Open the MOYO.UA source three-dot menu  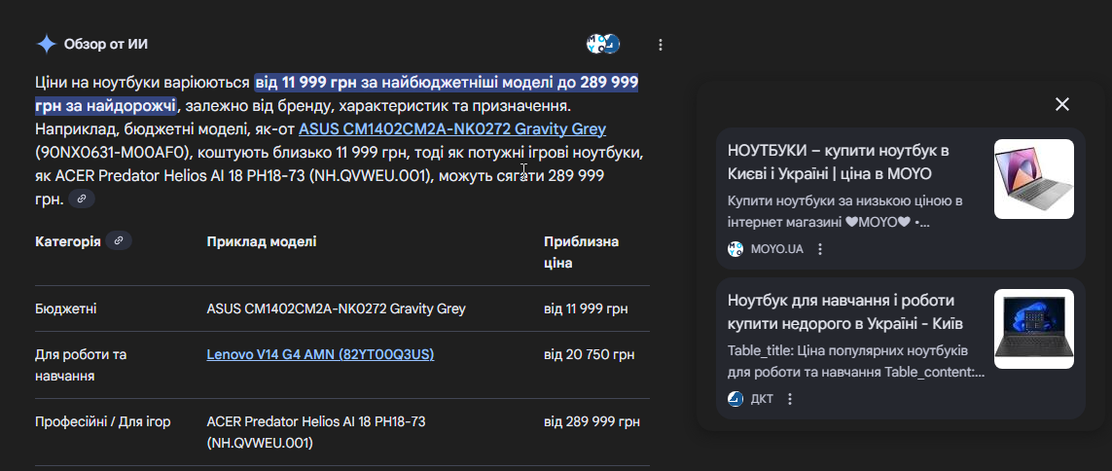pyautogui.click(x=820, y=249)
